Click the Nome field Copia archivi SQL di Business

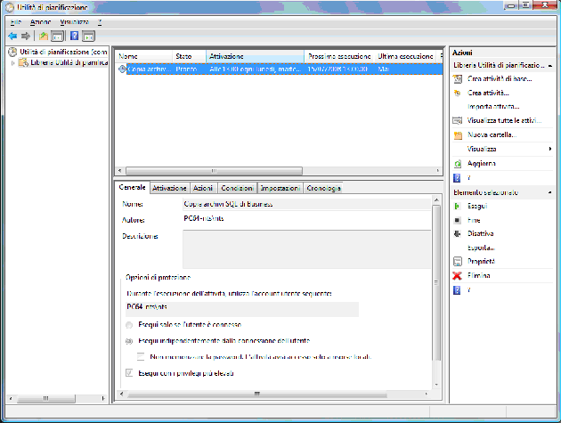click(x=306, y=204)
